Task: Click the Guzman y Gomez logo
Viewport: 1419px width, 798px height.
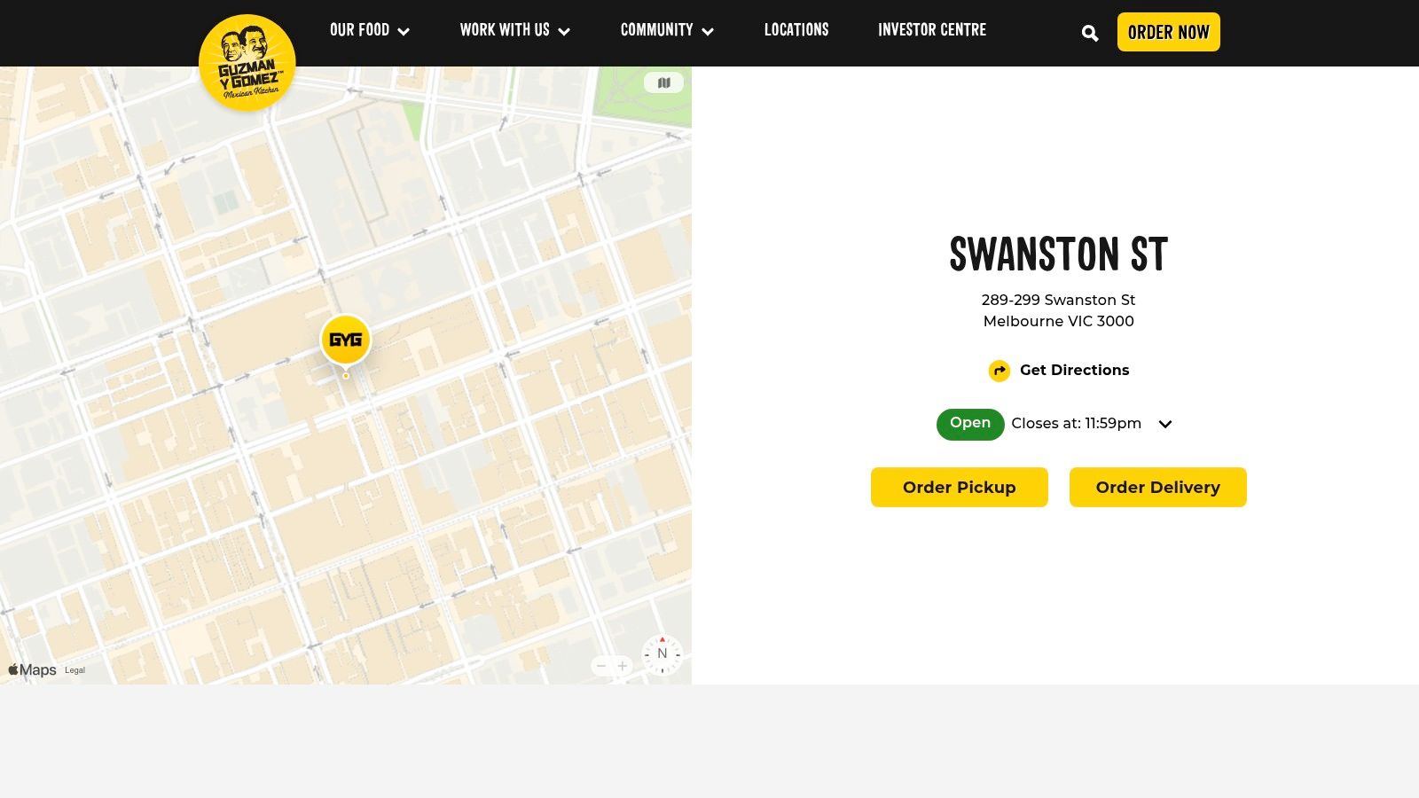Action: click(247, 60)
